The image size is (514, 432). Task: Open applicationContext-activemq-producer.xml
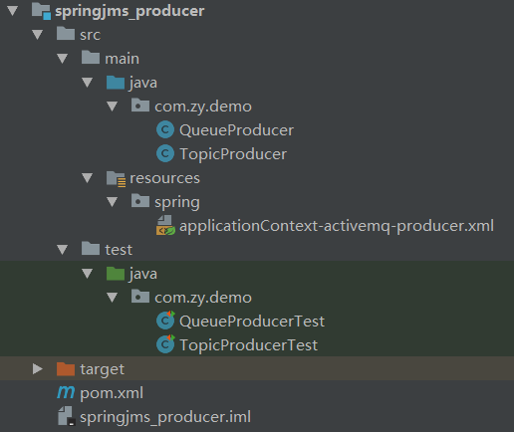(x=337, y=226)
